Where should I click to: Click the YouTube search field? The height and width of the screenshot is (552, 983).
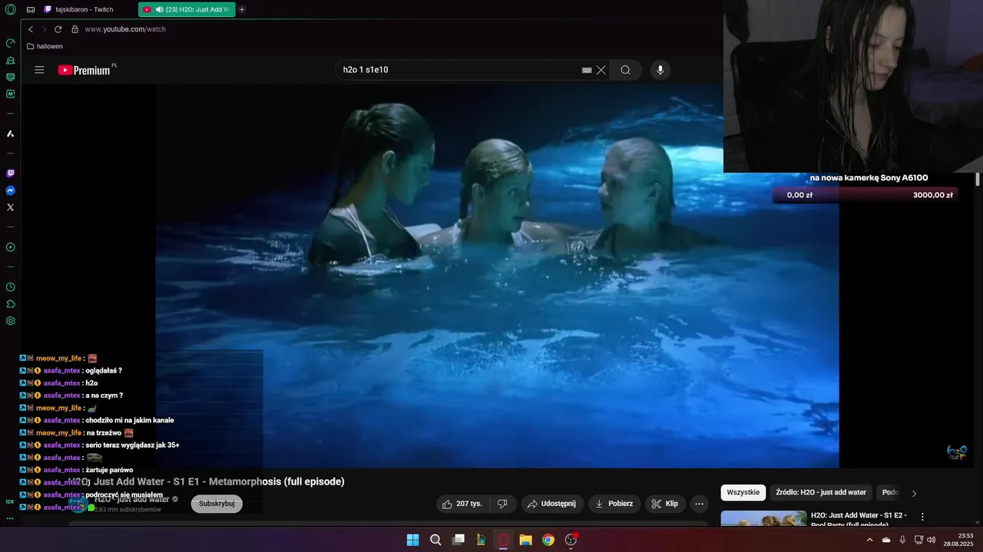point(461,70)
